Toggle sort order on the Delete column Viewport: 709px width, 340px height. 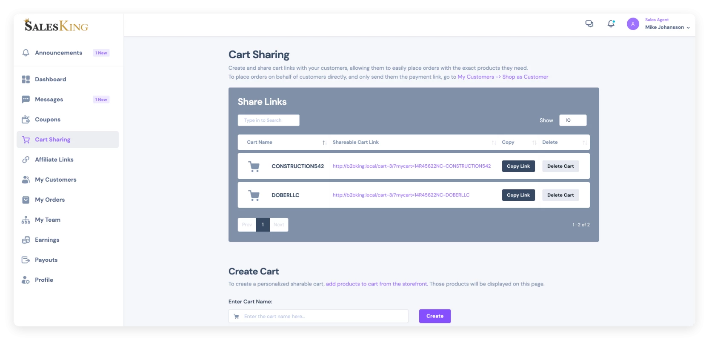584,143
